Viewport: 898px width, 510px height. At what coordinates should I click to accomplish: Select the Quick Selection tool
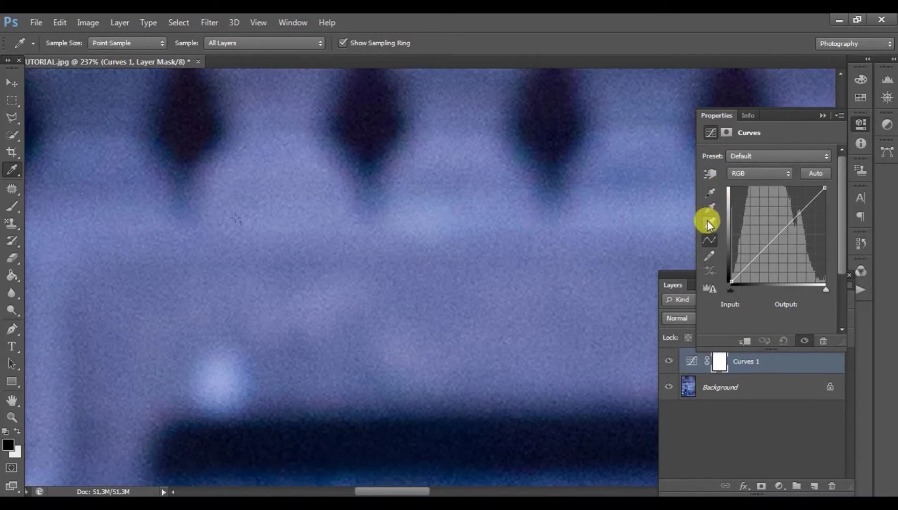click(12, 135)
